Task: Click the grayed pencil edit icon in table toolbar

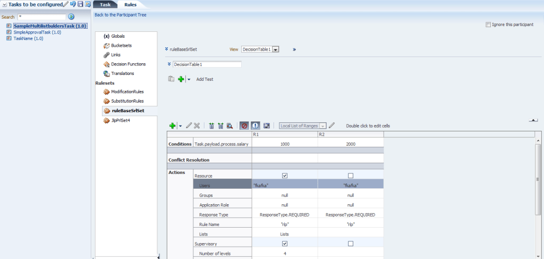Action: (189, 126)
